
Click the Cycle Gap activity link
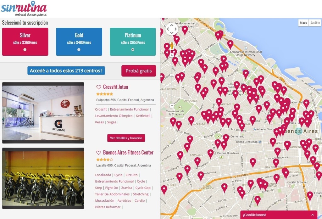pos(143,188)
